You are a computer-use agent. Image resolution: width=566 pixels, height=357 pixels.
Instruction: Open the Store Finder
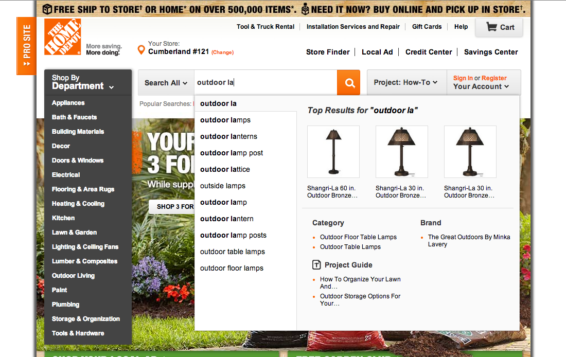click(328, 52)
